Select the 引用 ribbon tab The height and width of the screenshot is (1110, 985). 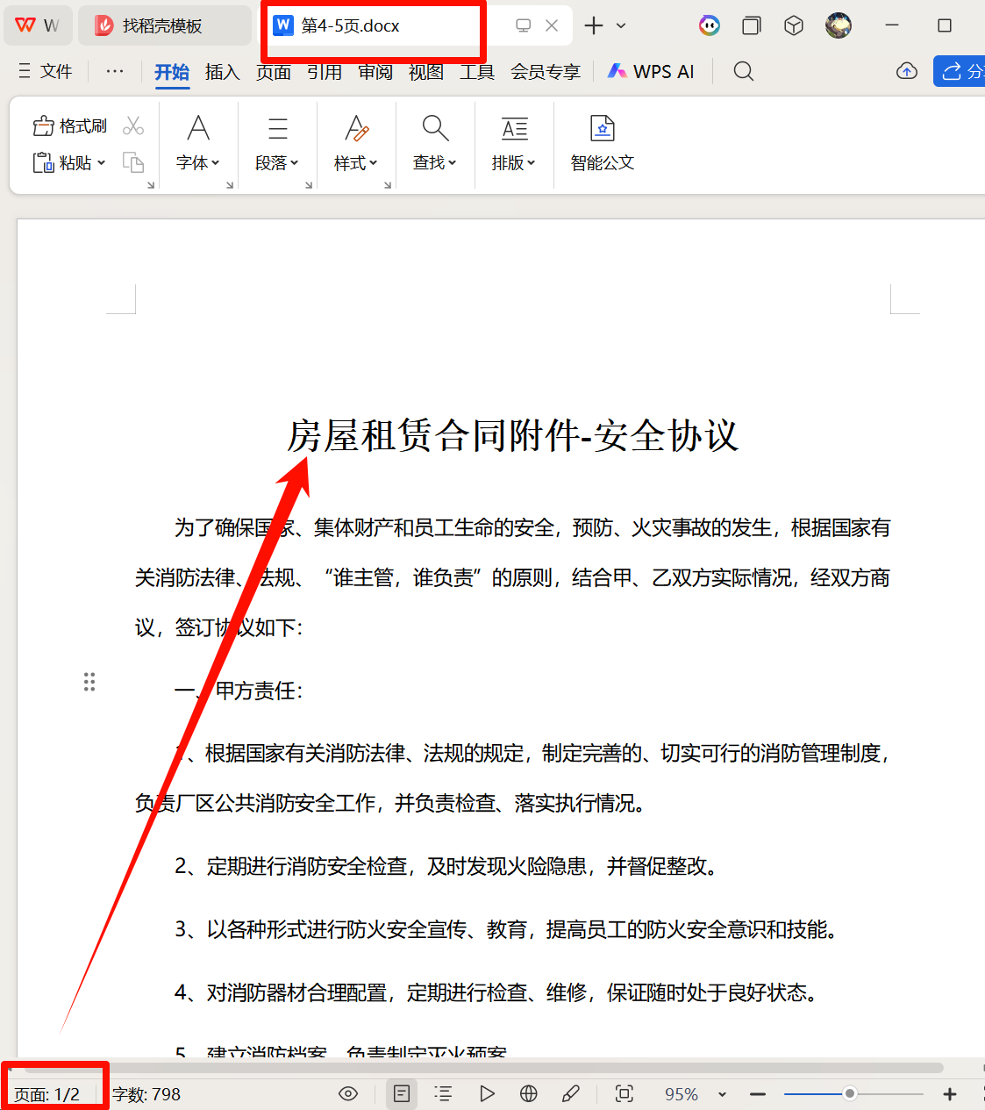pyautogui.click(x=325, y=72)
